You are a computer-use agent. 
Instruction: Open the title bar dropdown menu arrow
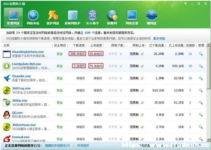point(186,3)
